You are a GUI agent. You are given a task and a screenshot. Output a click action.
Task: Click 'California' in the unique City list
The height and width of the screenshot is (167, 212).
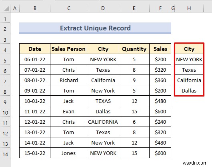click(189, 80)
